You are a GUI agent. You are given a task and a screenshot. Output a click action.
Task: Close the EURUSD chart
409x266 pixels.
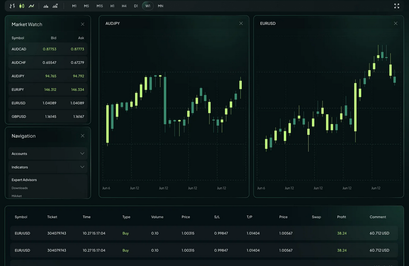coord(396,23)
